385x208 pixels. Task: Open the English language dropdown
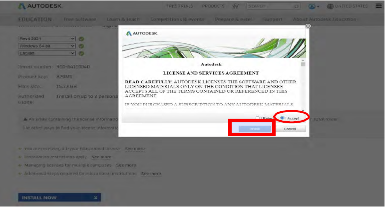46,53
